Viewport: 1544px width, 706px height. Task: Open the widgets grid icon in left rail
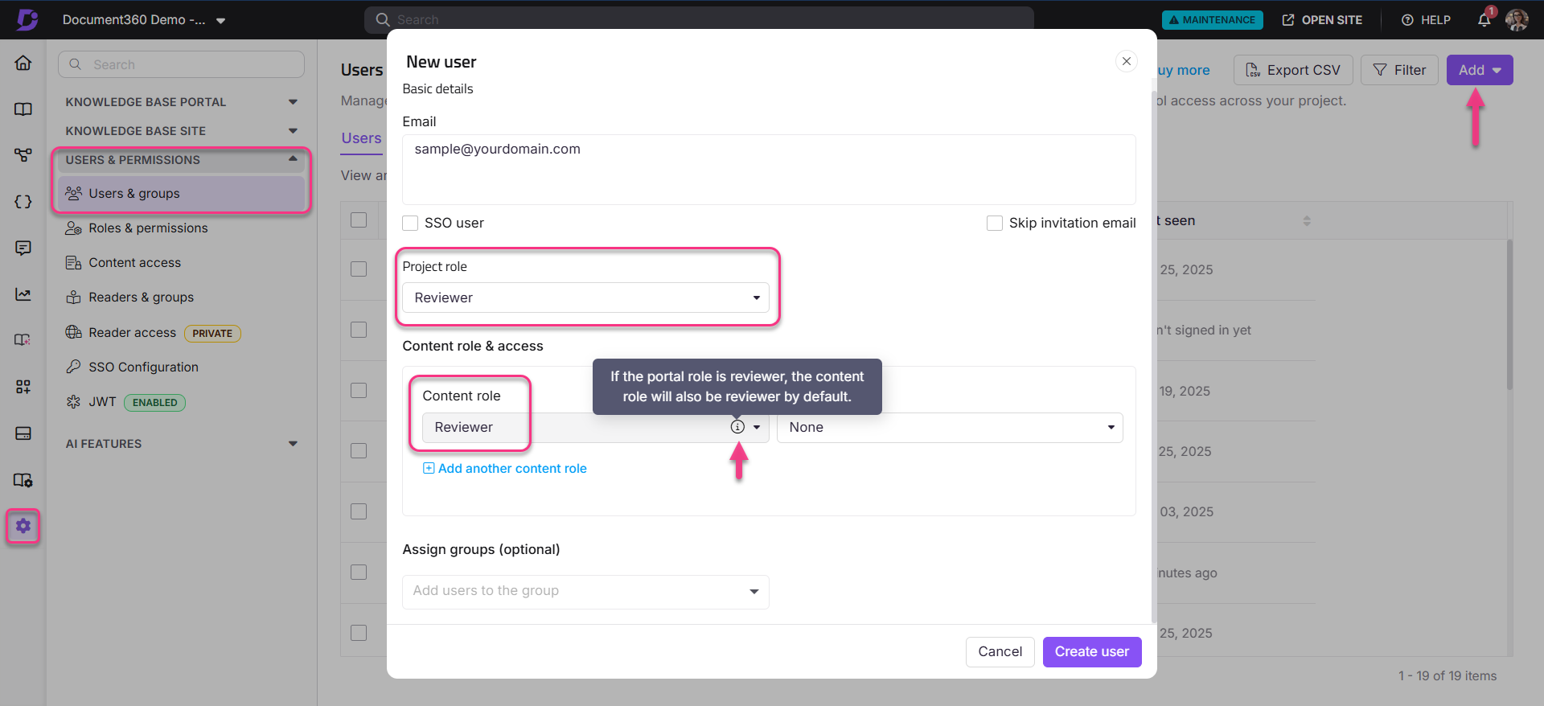[x=23, y=387]
